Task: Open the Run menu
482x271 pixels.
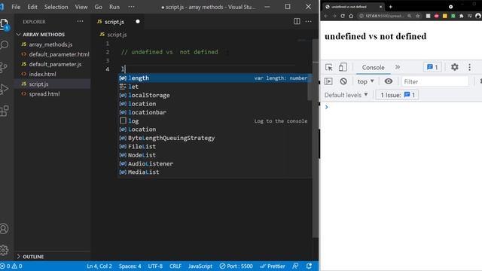Action: pos(114,7)
